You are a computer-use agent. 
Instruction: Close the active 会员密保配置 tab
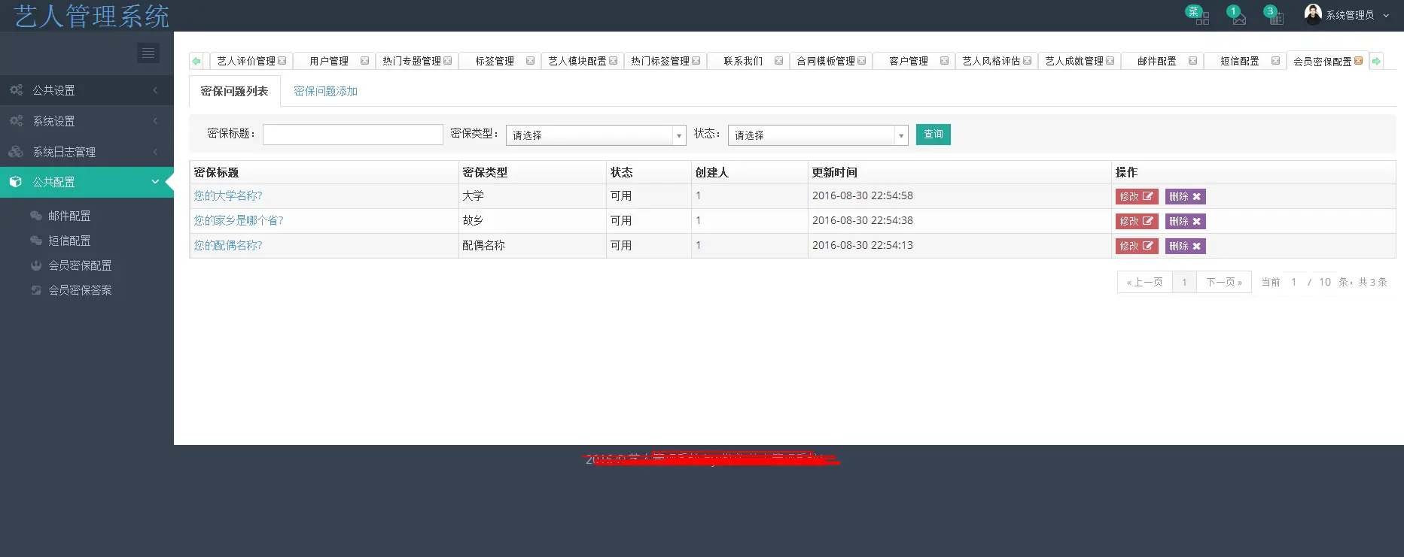point(1358,61)
